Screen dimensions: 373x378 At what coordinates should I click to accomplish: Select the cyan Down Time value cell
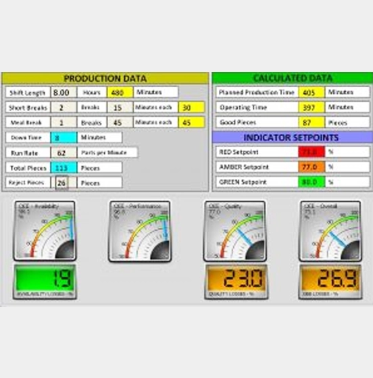point(64,138)
